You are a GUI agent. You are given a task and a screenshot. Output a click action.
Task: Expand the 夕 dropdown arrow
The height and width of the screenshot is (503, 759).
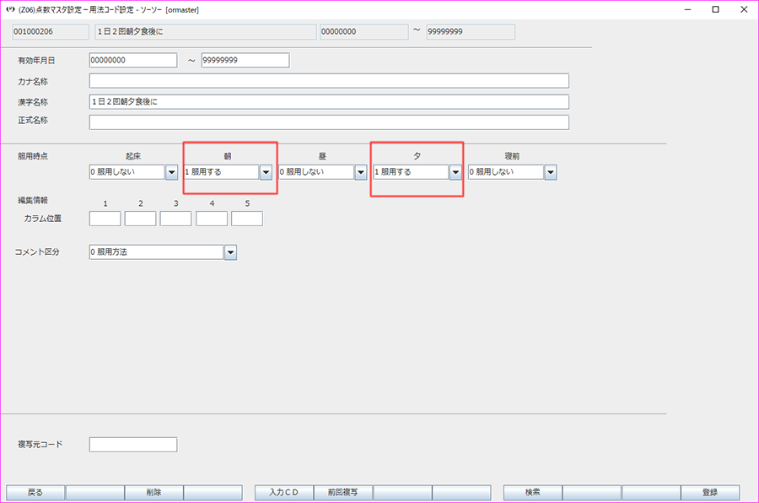point(455,171)
